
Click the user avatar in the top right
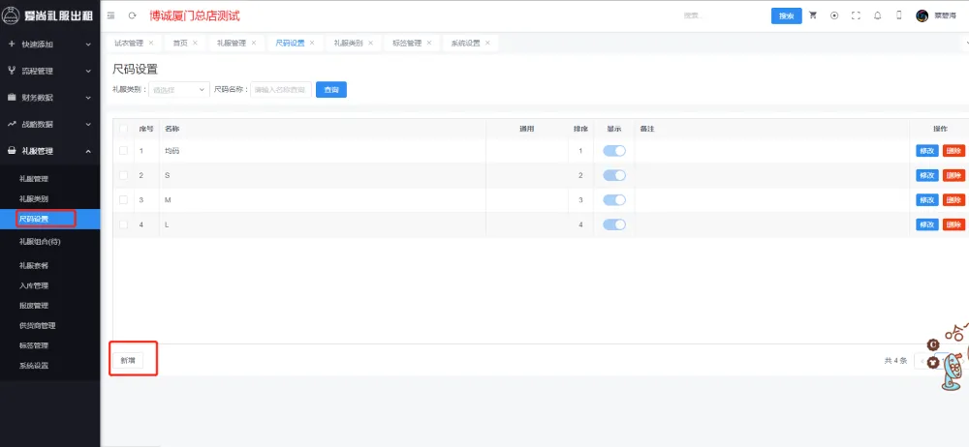pos(922,16)
